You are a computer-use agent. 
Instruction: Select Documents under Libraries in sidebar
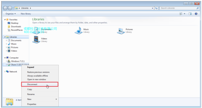pos(16,40)
